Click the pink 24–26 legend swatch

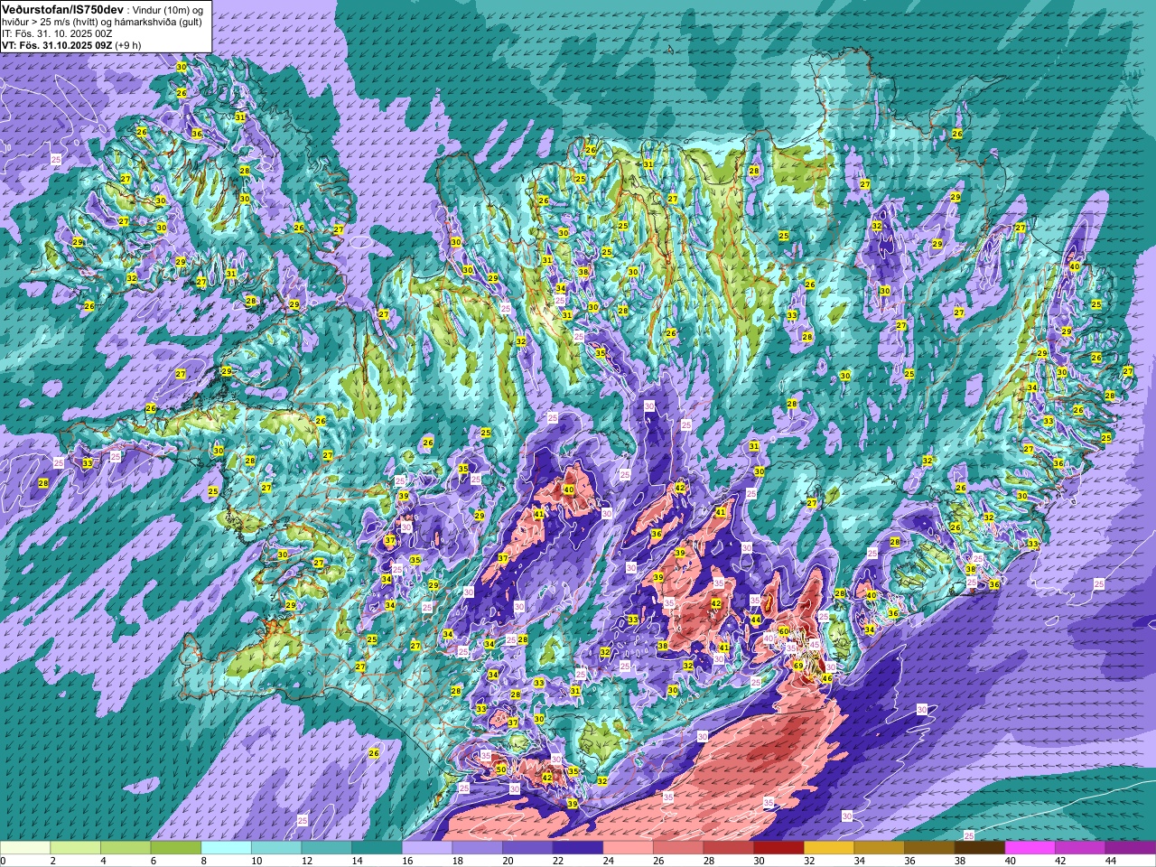click(628, 848)
